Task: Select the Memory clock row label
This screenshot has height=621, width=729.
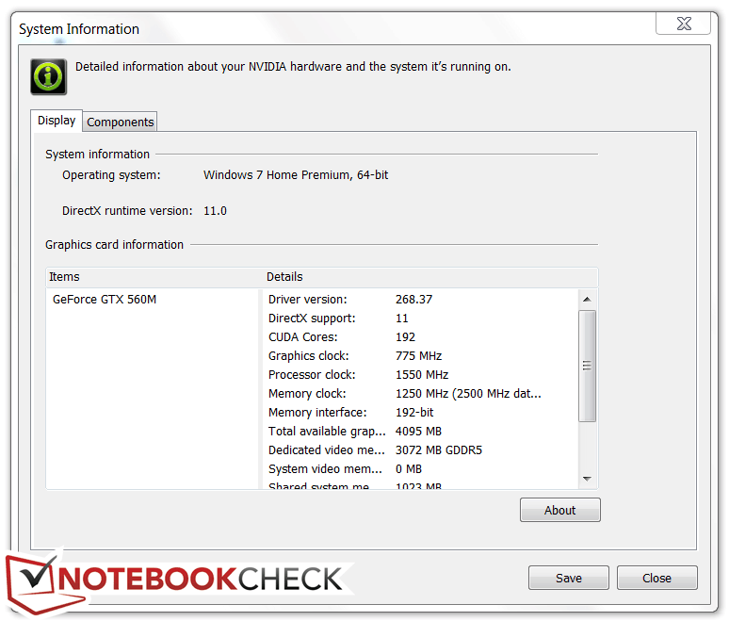Action: tap(307, 394)
